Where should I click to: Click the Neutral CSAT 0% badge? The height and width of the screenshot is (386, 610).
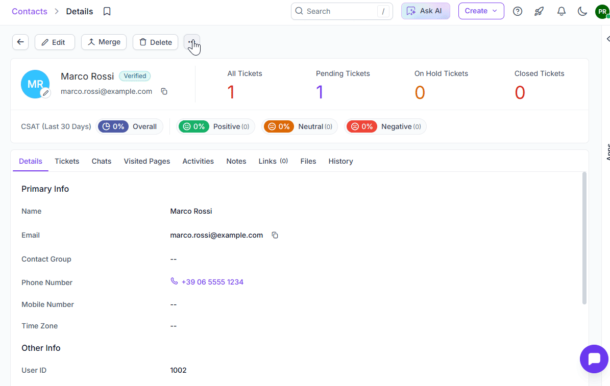pos(279,126)
